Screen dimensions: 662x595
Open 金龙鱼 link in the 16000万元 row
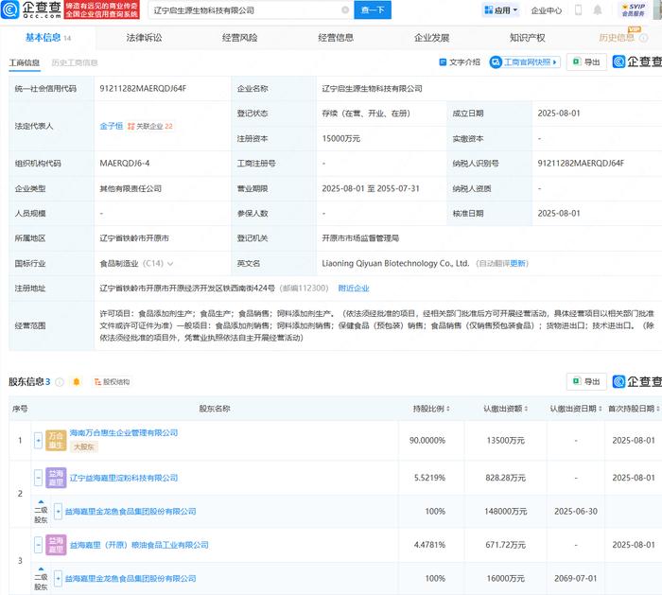point(131,578)
